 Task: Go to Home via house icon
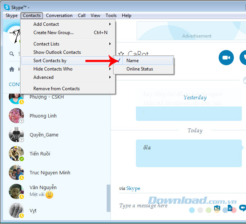(x=12, y=69)
